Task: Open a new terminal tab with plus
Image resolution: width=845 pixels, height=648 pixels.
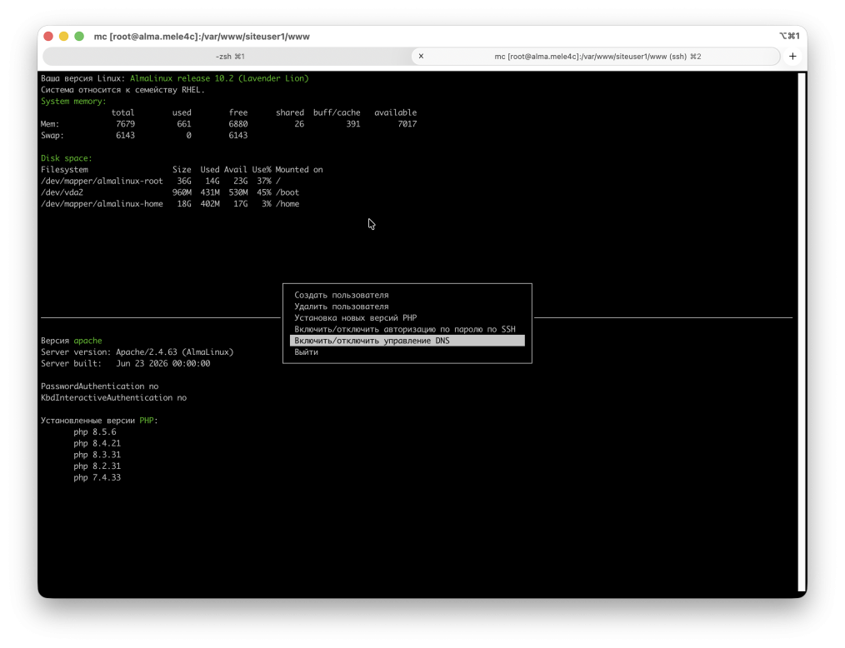Action: 792,56
